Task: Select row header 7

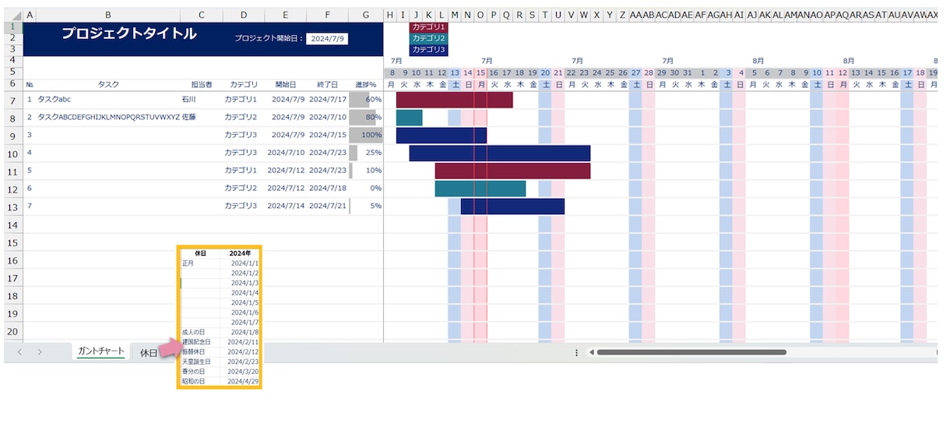Action: pyautogui.click(x=12, y=101)
